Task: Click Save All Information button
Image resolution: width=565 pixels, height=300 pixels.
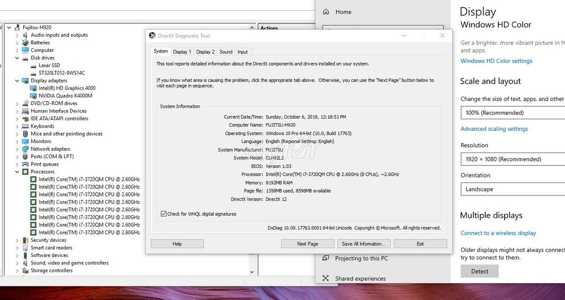Action: tap(364, 244)
